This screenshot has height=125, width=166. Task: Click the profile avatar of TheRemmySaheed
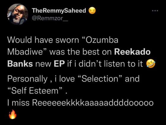coord(17,14)
